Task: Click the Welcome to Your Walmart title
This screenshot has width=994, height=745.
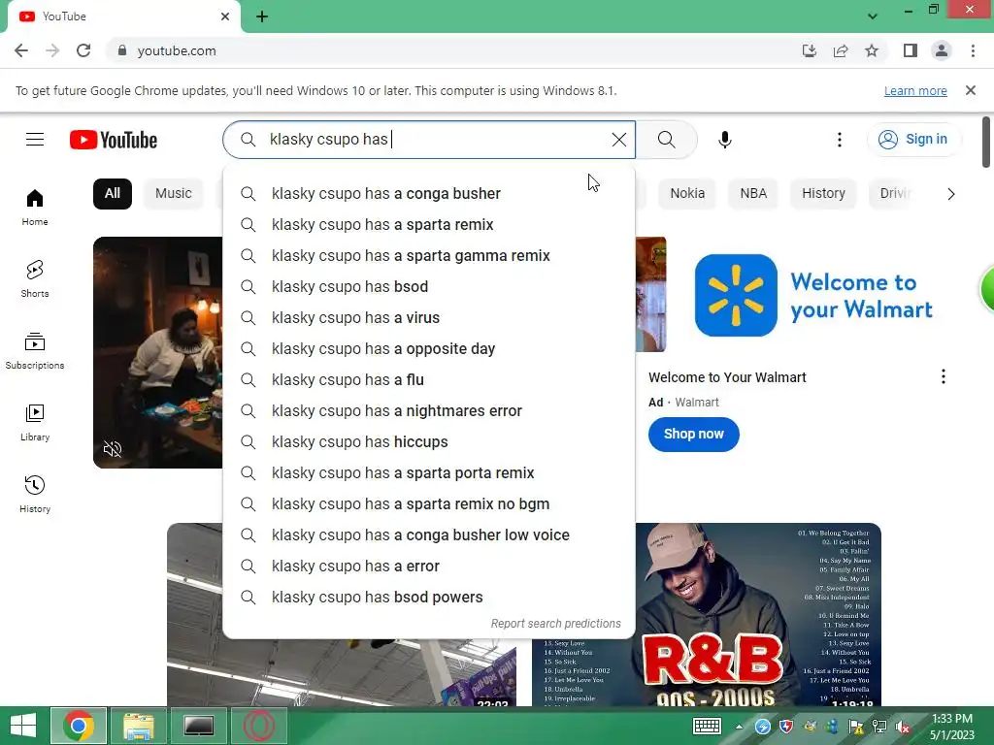Action: pyautogui.click(x=727, y=377)
